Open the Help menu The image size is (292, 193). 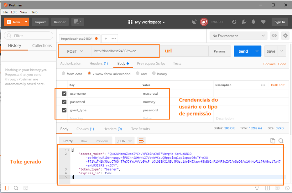click(34, 12)
